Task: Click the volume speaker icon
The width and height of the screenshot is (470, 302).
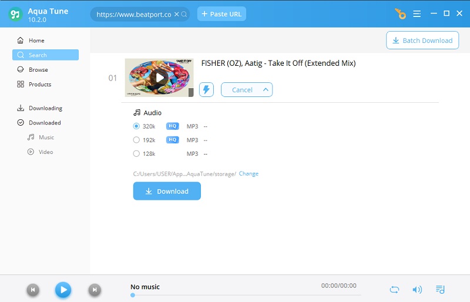Action: [x=417, y=290]
